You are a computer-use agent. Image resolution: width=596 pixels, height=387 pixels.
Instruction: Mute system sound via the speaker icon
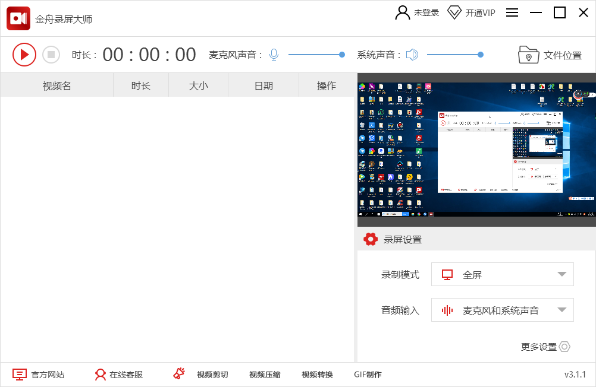(x=412, y=54)
